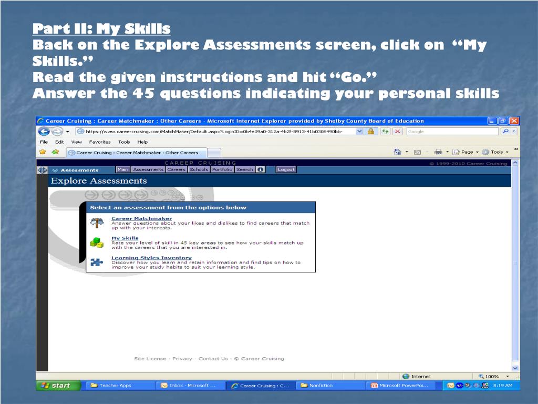Click the Learning Styles puzzle piece icon
The height and width of the screenshot is (404, 538).
pos(97,262)
